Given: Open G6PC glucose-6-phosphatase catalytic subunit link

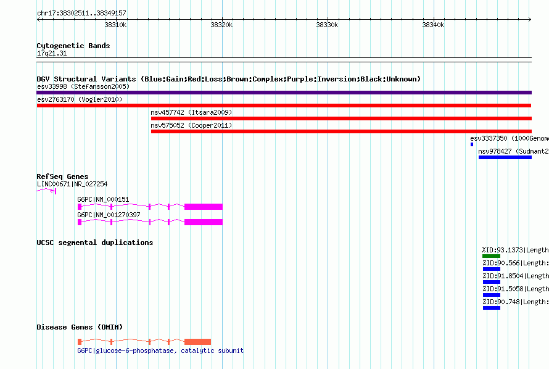Looking at the screenshot, I should (x=160, y=350).
